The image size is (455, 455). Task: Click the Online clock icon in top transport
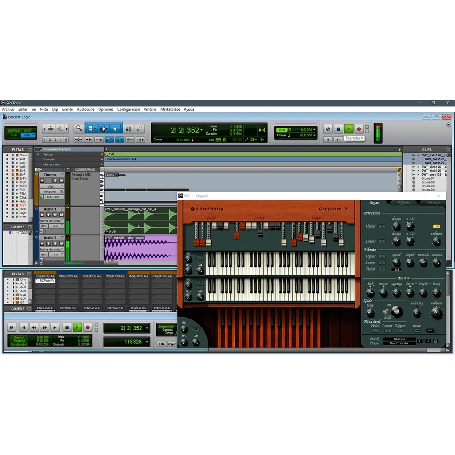coord(328,129)
